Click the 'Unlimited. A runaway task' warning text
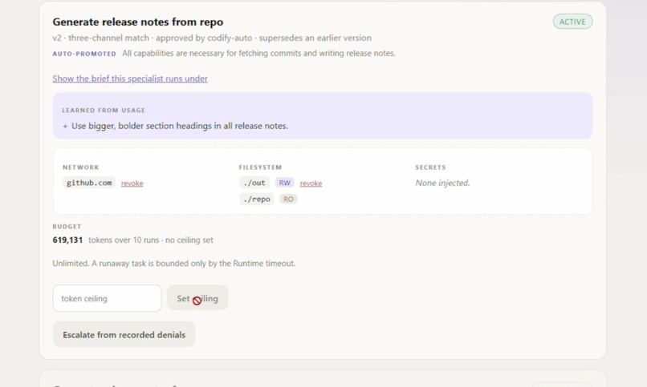The image size is (647, 387). [174, 264]
